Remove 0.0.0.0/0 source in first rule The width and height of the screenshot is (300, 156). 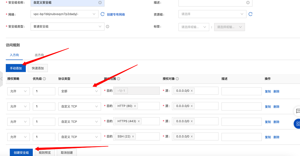(192, 91)
